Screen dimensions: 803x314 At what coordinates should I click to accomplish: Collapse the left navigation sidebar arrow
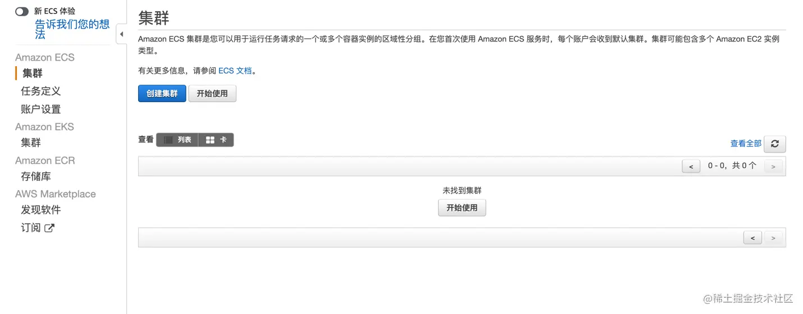[121, 35]
